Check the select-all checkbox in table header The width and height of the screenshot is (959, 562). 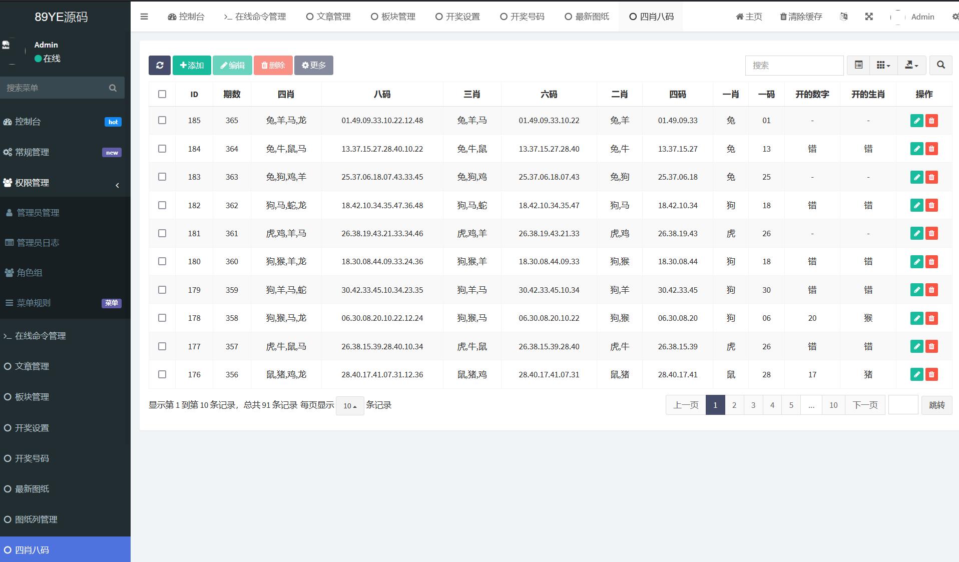pos(162,94)
